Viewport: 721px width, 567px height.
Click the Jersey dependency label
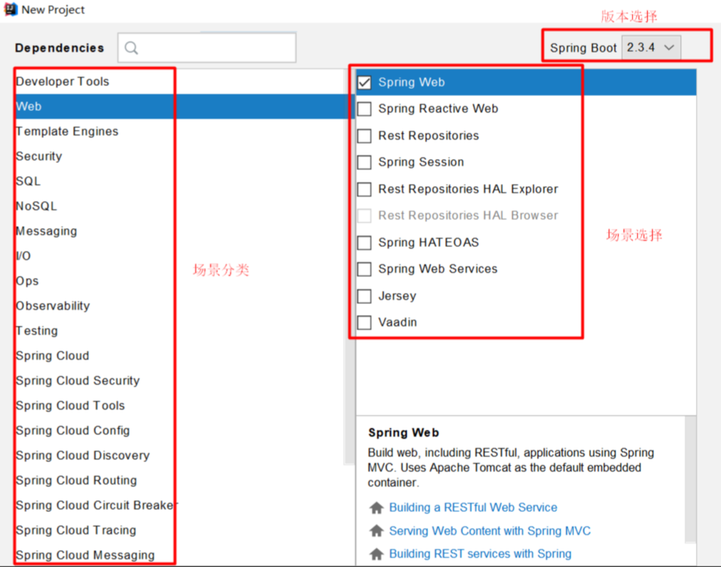(x=398, y=296)
